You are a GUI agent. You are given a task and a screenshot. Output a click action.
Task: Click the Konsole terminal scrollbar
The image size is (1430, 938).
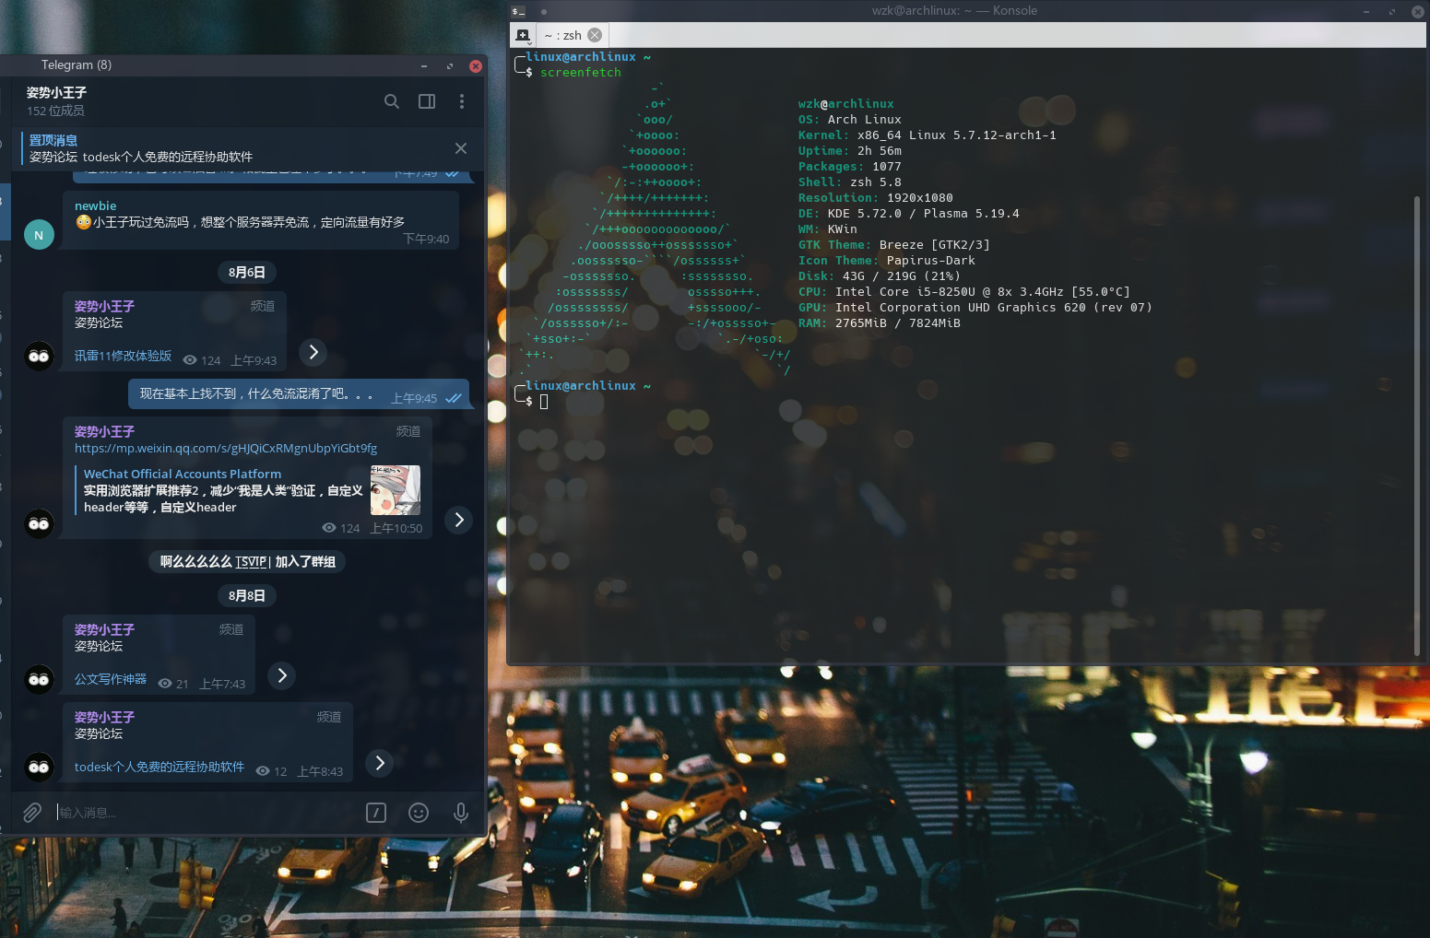pos(1418,424)
